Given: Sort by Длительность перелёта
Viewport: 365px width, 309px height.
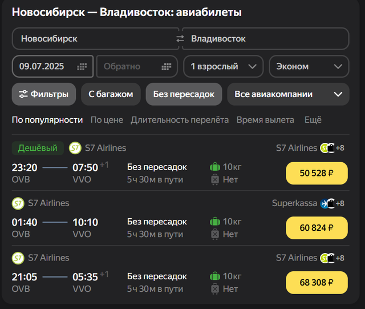Looking at the screenshot, I should pos(180,120).
